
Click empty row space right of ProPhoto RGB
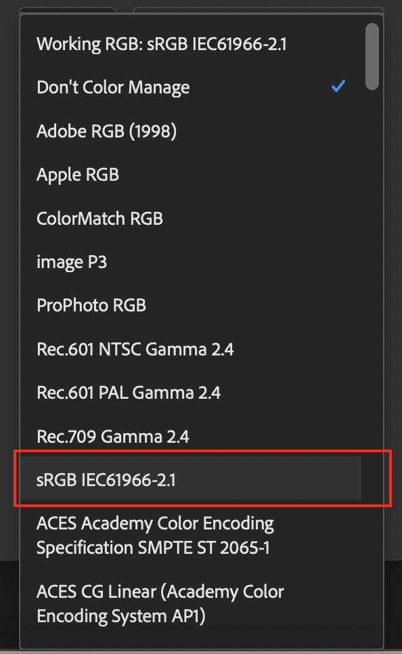254,305
